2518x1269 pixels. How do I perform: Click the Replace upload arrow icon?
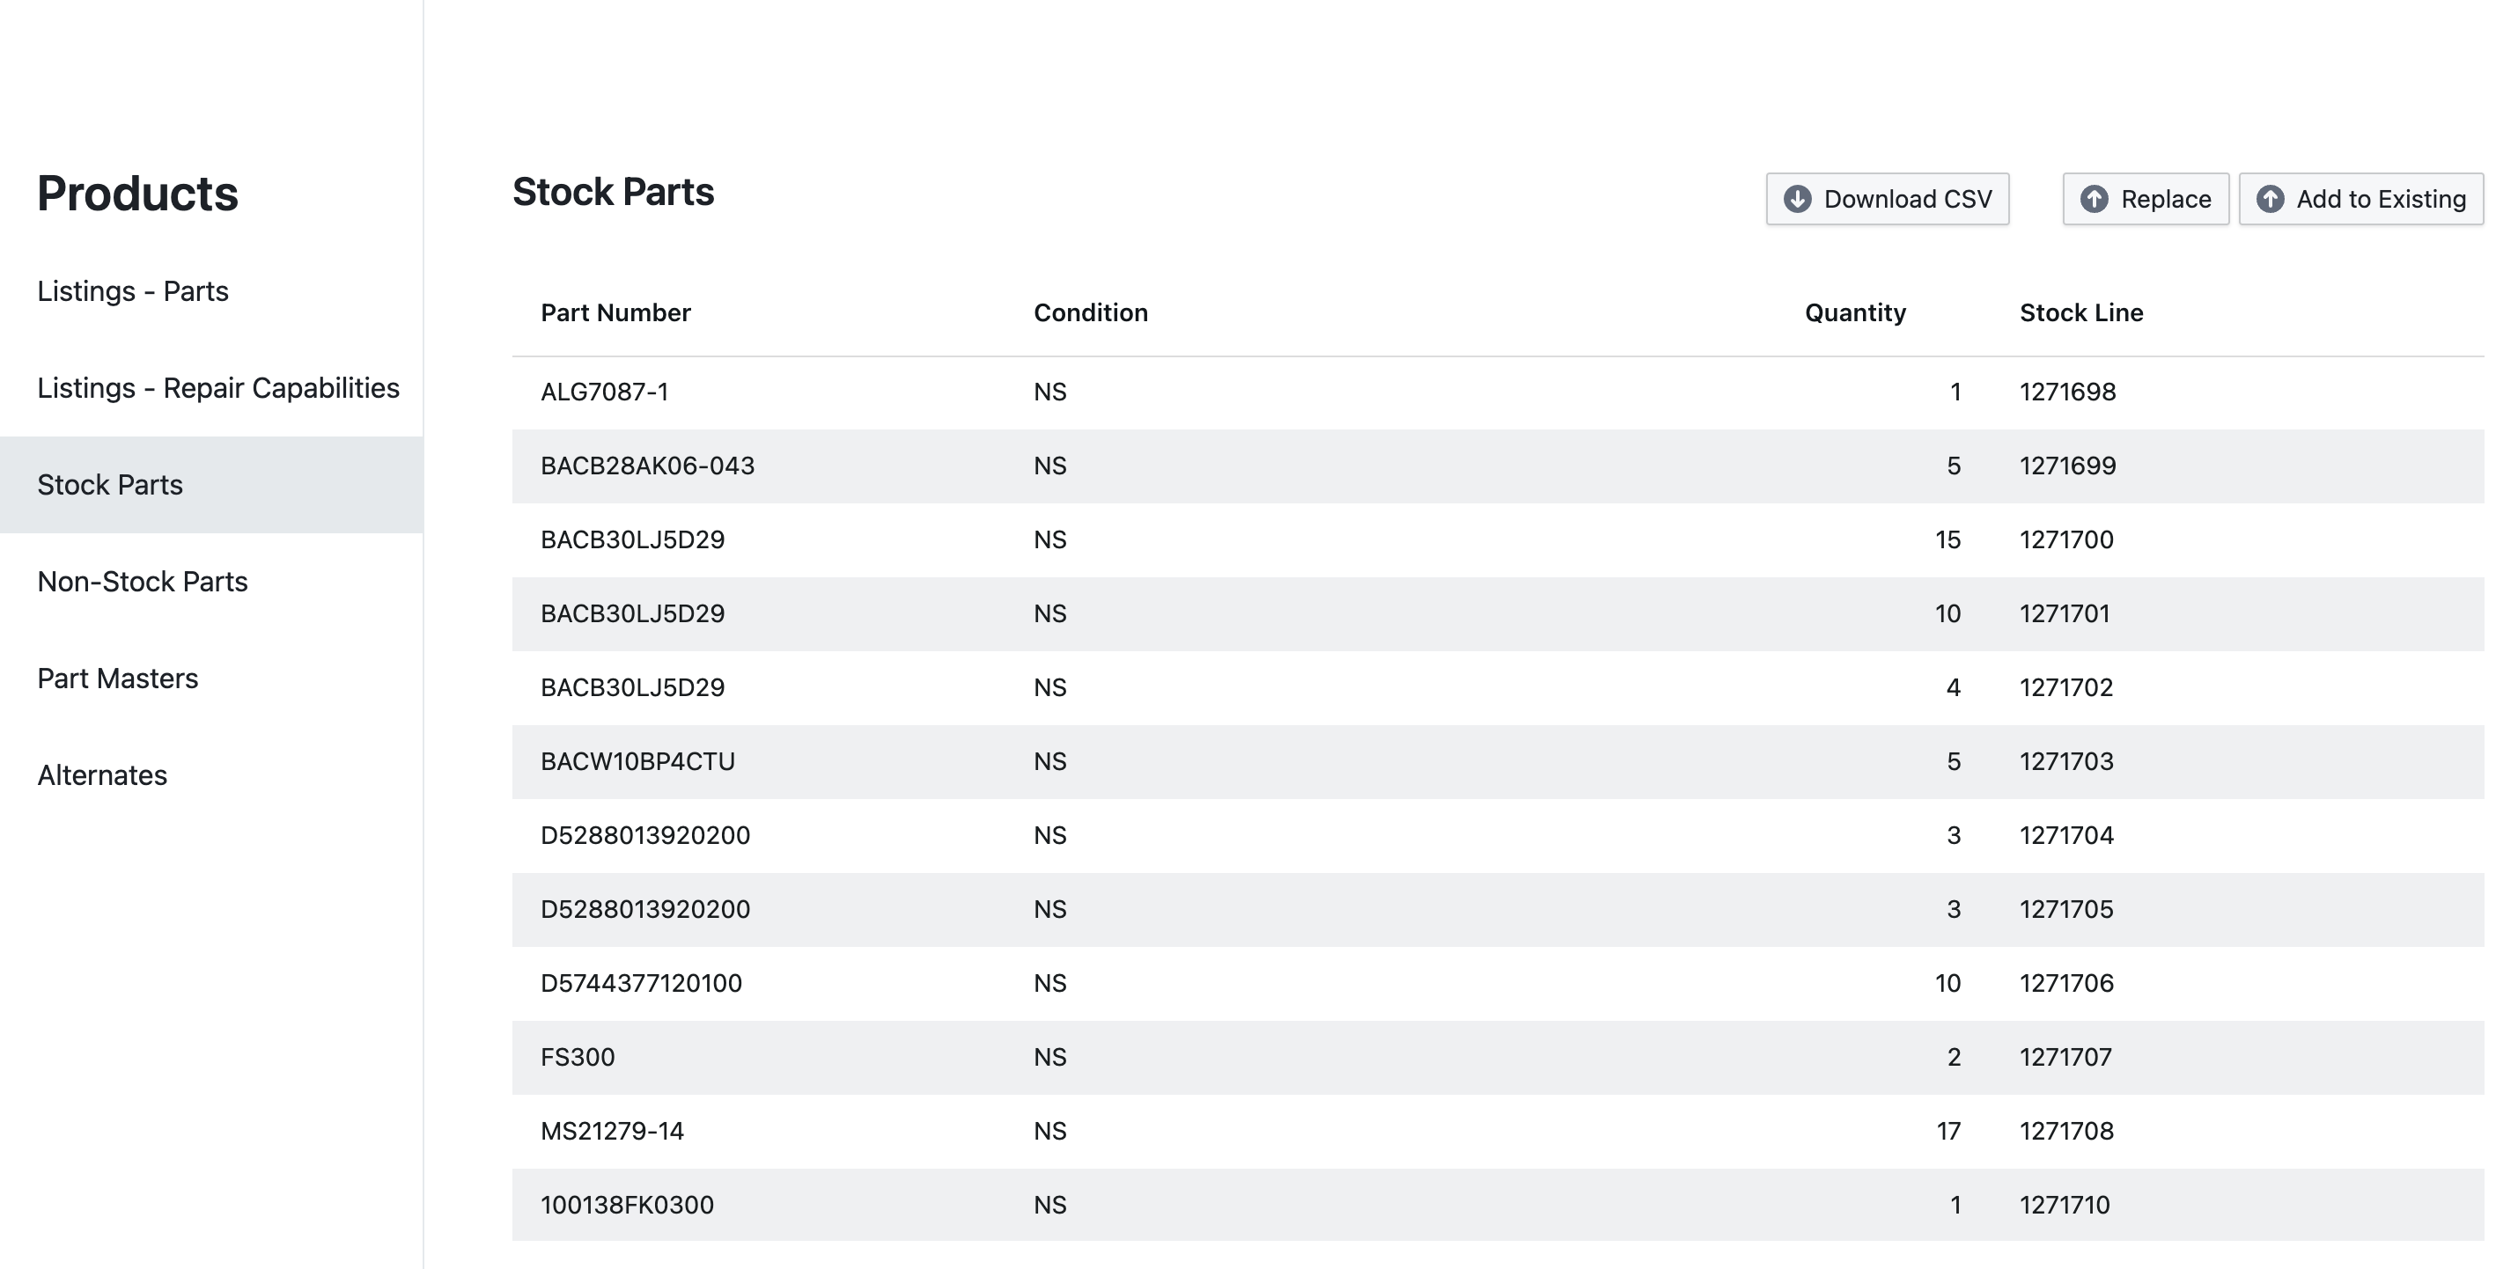(2094, 199)
